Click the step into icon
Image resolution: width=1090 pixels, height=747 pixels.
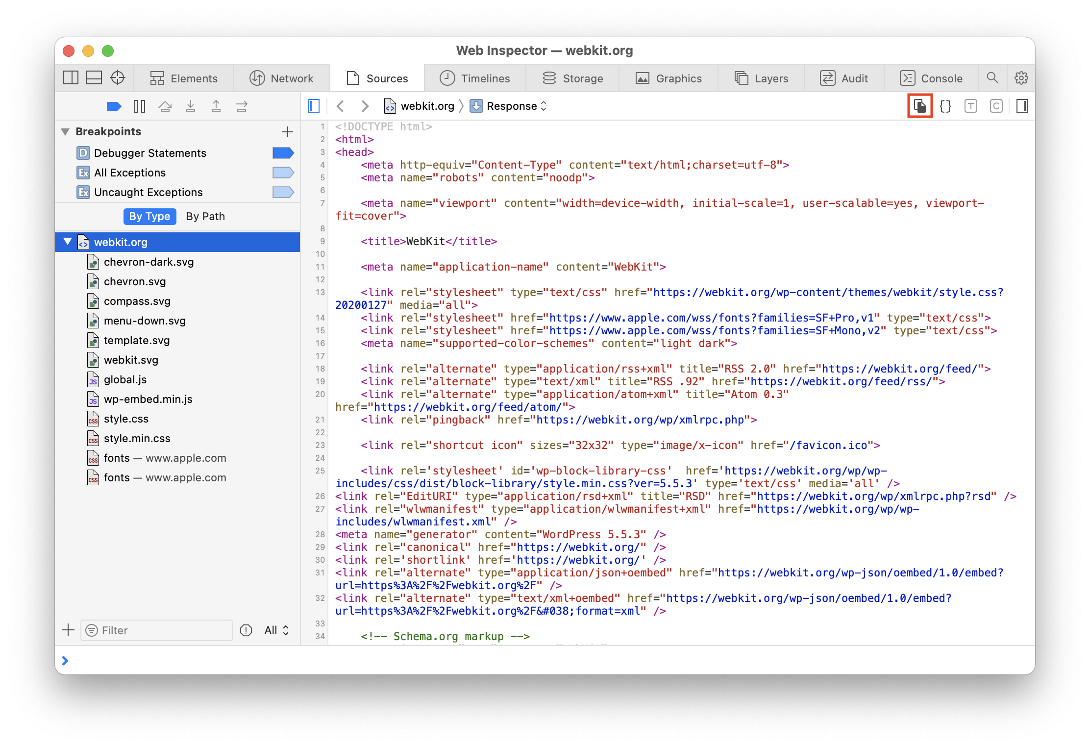pyautogui.click(x=191, y=106)
